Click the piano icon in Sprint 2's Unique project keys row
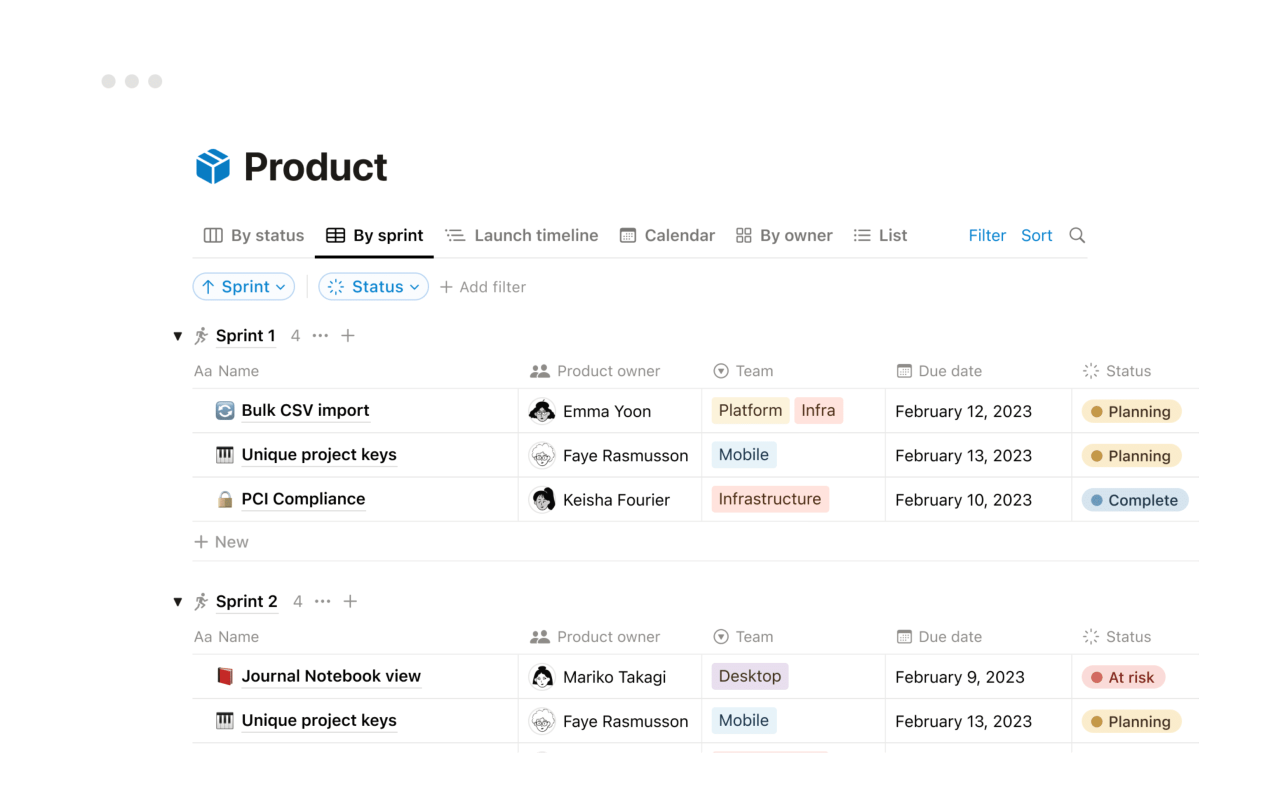The width and height of the screenshot is (1280, 806). pos(225,720)
